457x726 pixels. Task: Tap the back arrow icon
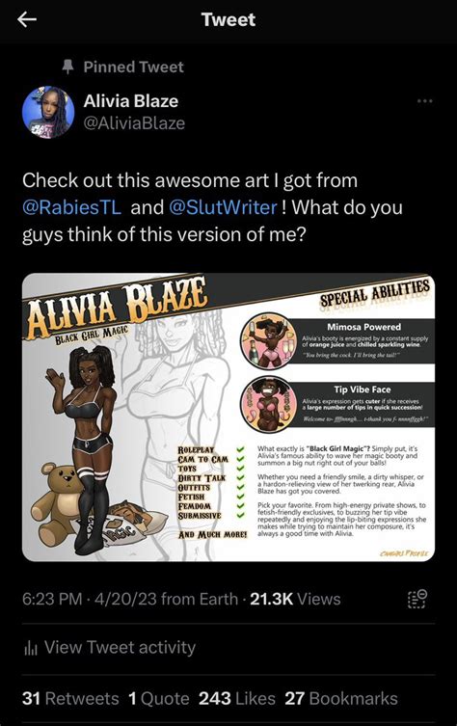tap(27, 19)
